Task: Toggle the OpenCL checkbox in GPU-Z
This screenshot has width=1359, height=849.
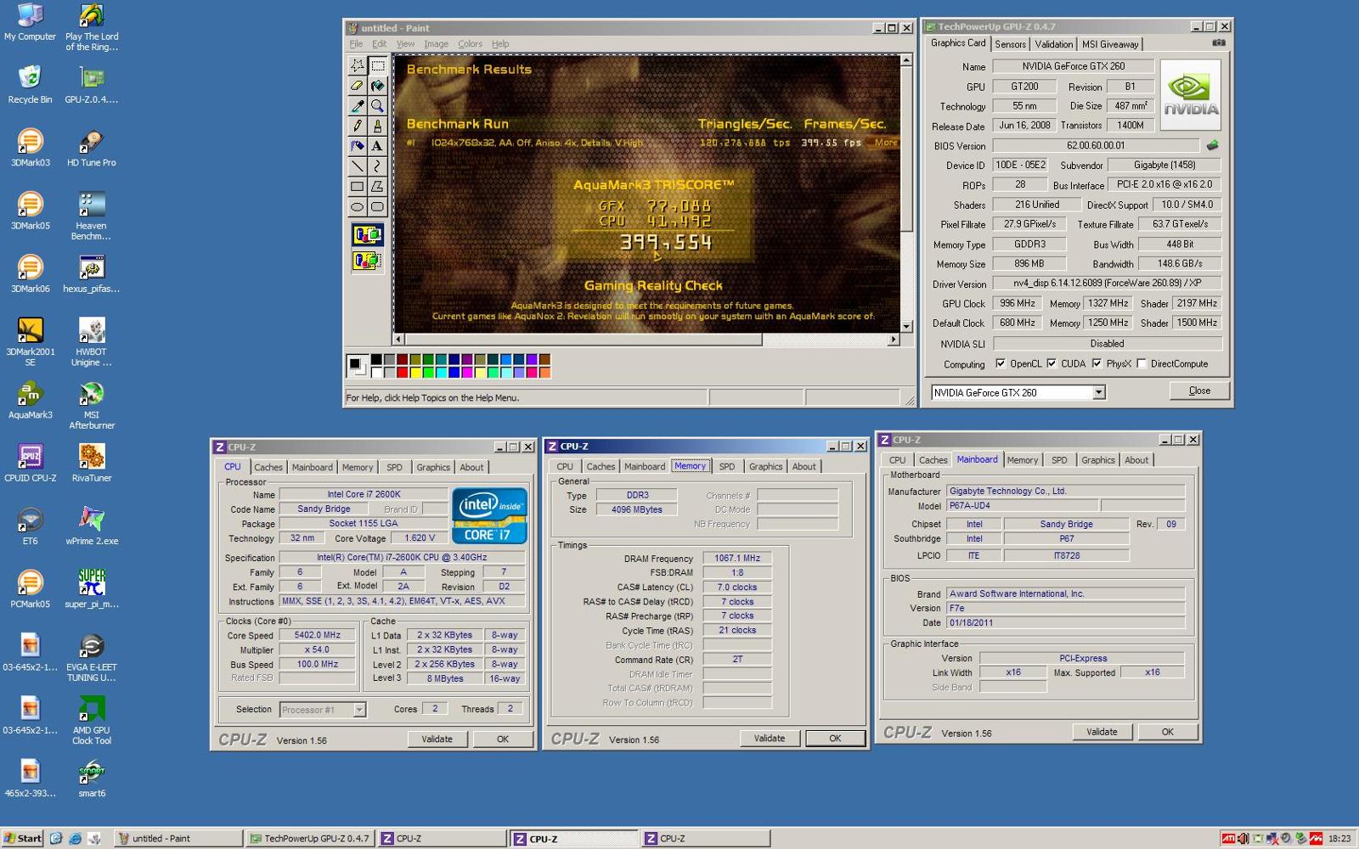Action: (x=1001, y=363)
